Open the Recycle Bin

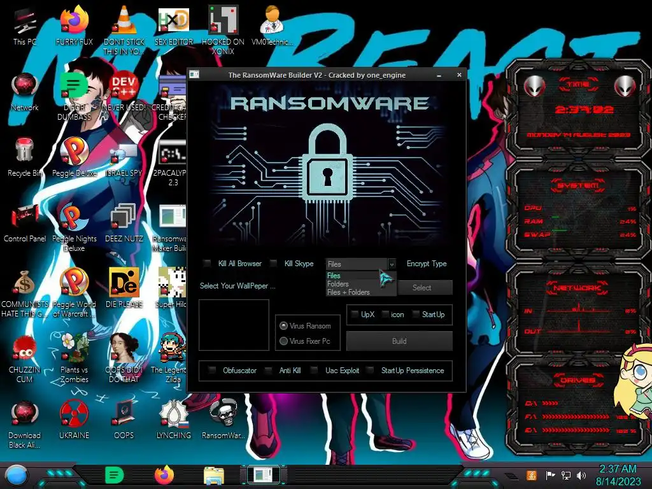pos(25,157)
